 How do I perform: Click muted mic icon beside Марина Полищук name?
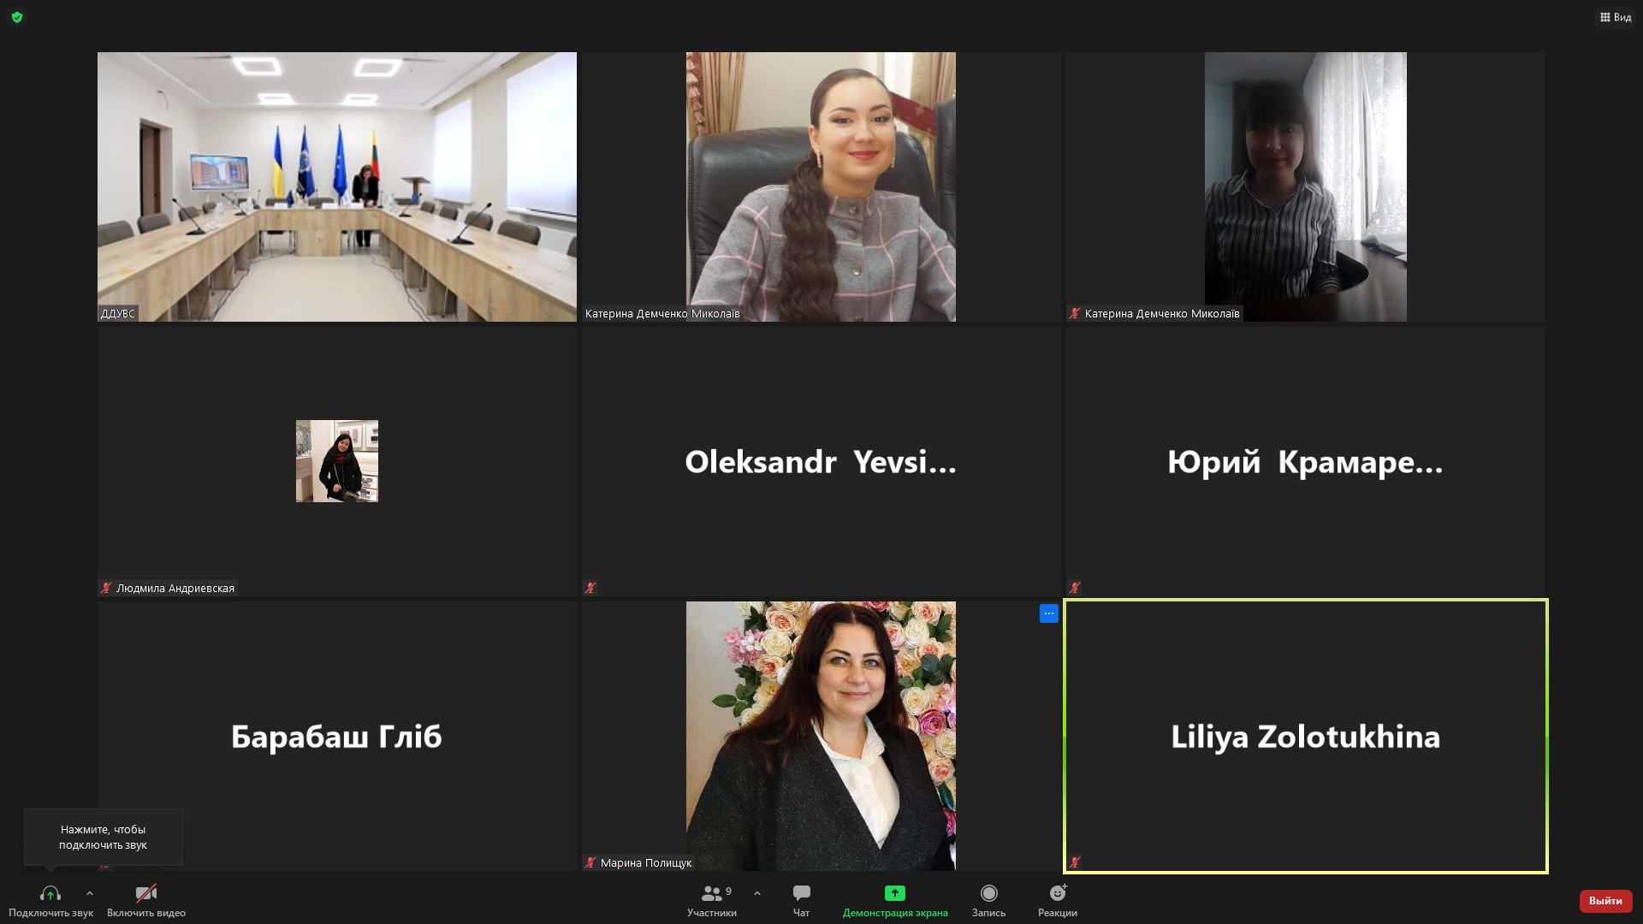pyautogui.click(x=590, y=863)
